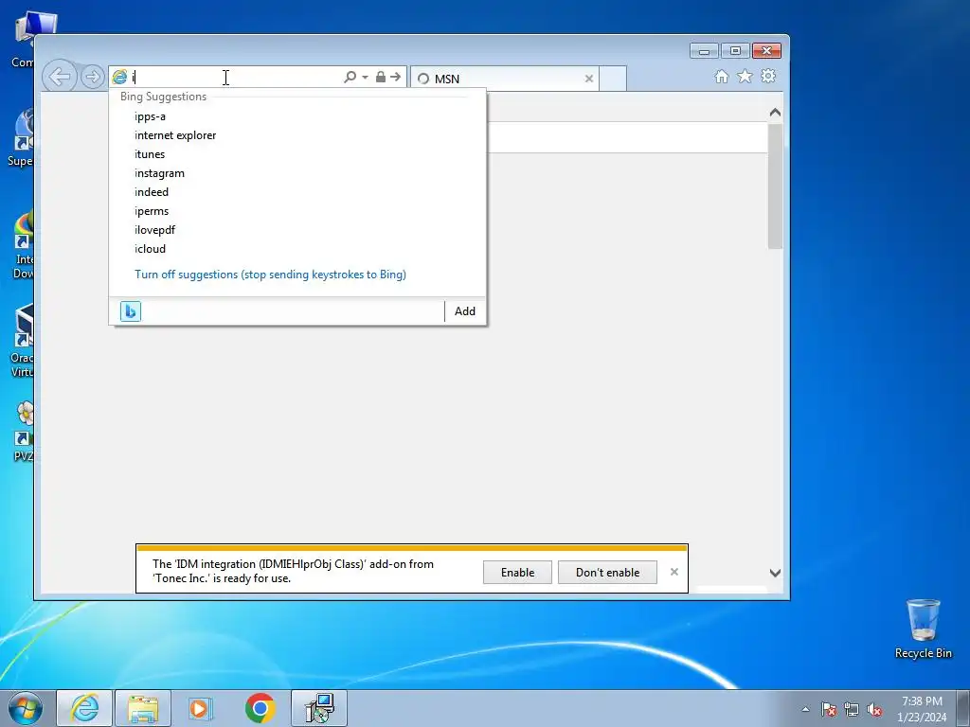The image size is (970, 727).
Task: Open the Tools gear icon
Action: [767, 76]
